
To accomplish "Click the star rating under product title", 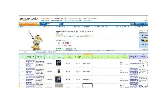I will (x=60, y=36).
